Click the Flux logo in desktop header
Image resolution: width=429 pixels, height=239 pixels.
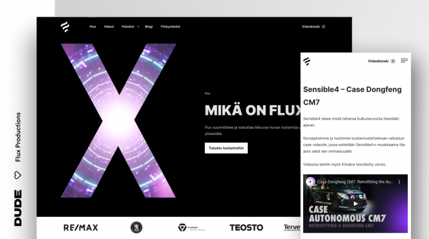point(65,27)
